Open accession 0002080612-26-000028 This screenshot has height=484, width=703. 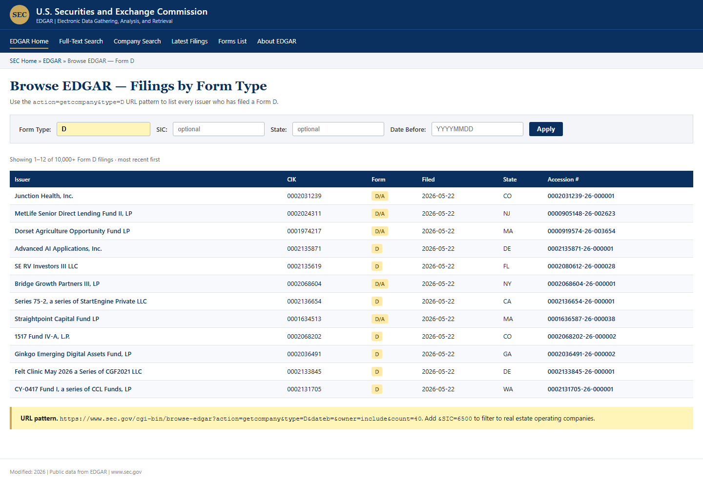click(581, 266)
